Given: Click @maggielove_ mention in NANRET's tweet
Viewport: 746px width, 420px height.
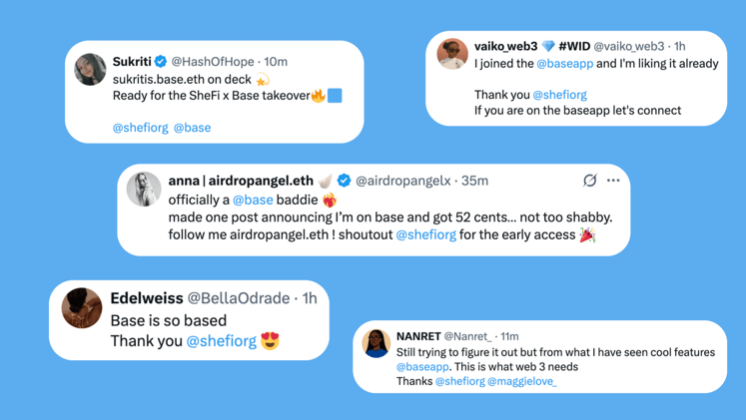Looking at the screenshot, I should pyautogui.click(x=522, y=381).
